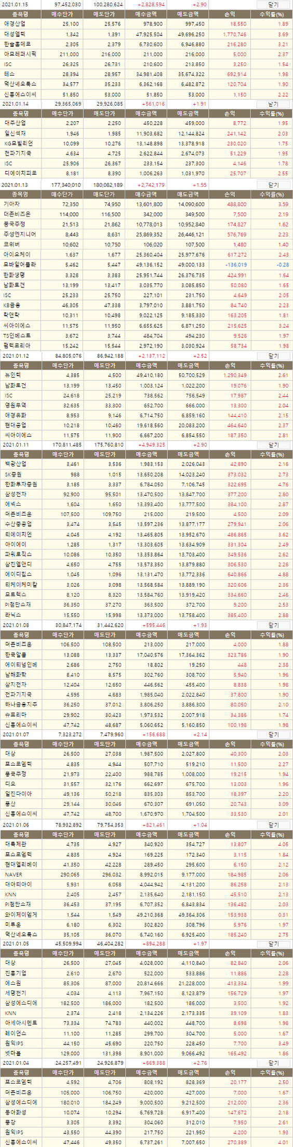Select the 애경산업 stock name
The width and height of the screenshot is (293, 1147).
tap(14, 24)
